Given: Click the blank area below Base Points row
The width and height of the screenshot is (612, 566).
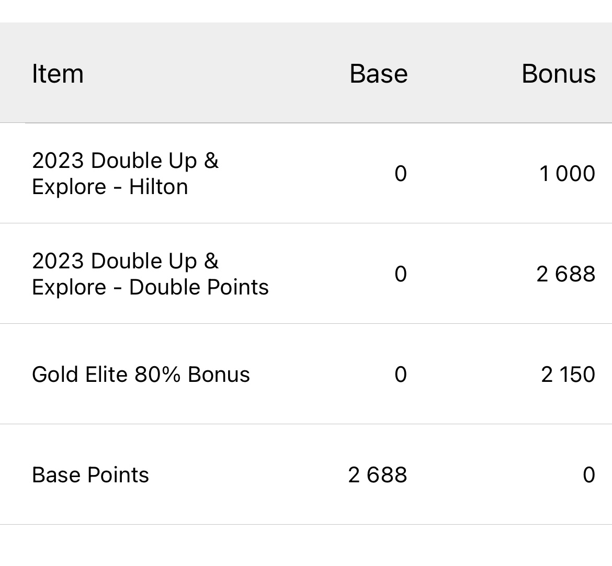Looking at the screenshot, I should pos(306,545).
